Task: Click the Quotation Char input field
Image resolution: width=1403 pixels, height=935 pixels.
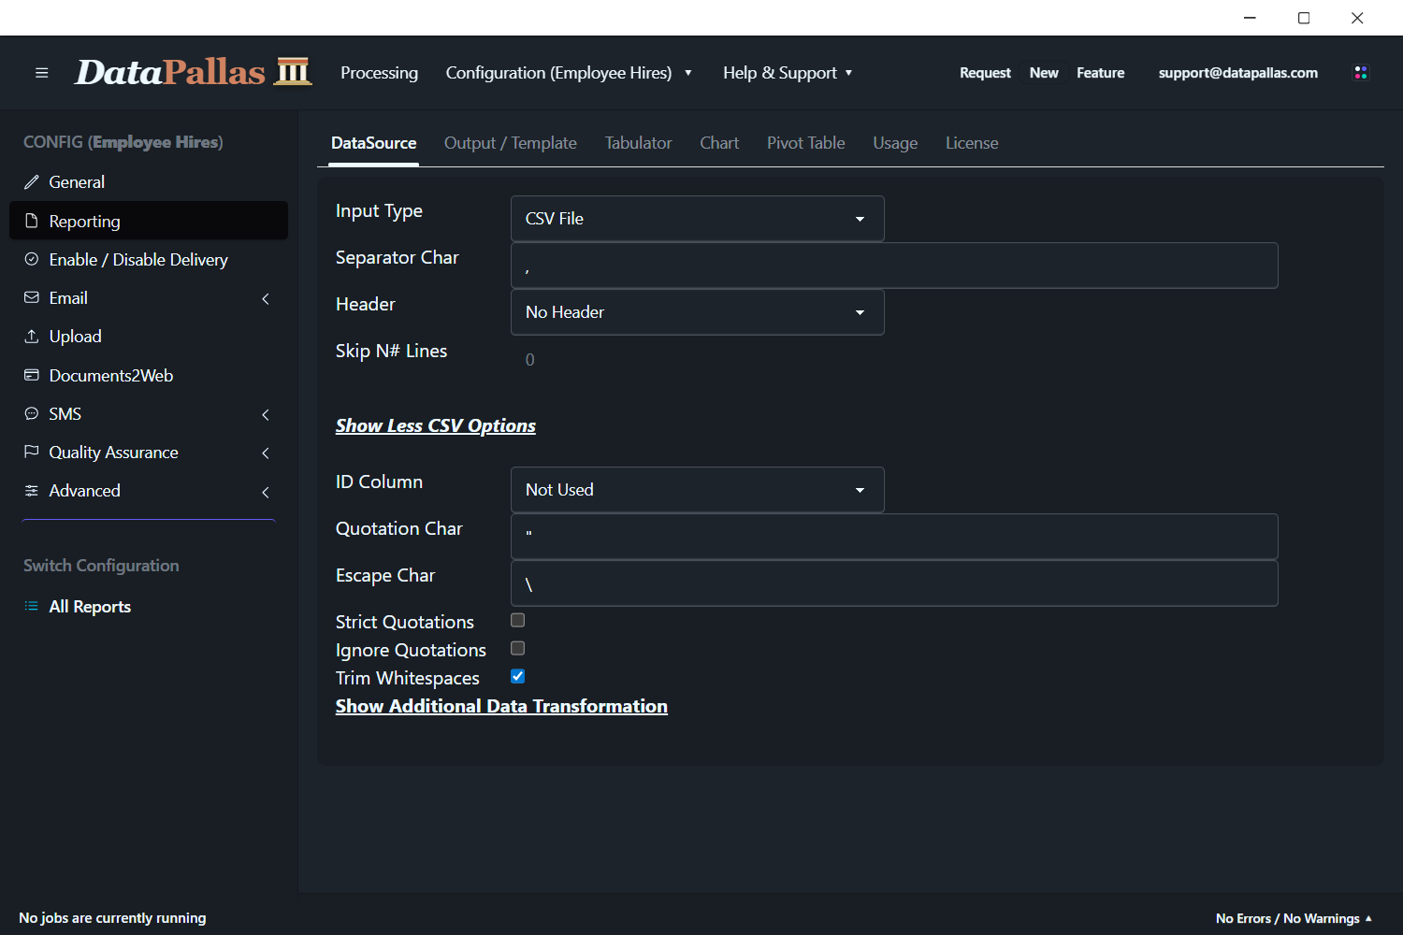Action: (894, 537)
